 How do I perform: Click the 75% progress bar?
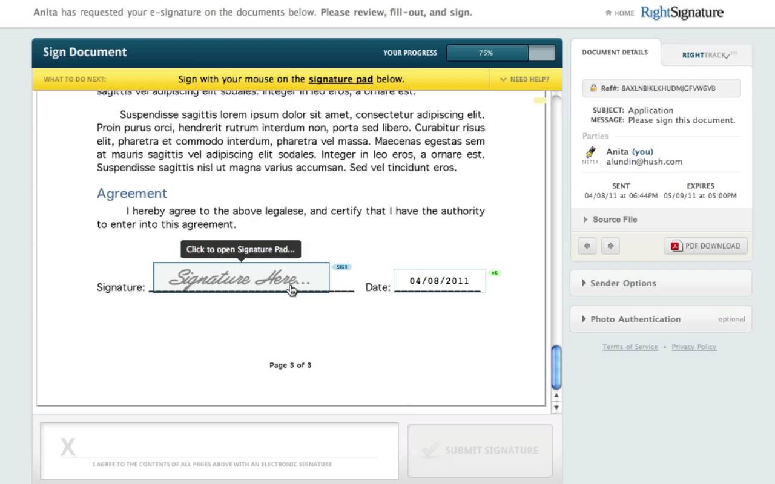pyautogui.click(x=486, y=53)
